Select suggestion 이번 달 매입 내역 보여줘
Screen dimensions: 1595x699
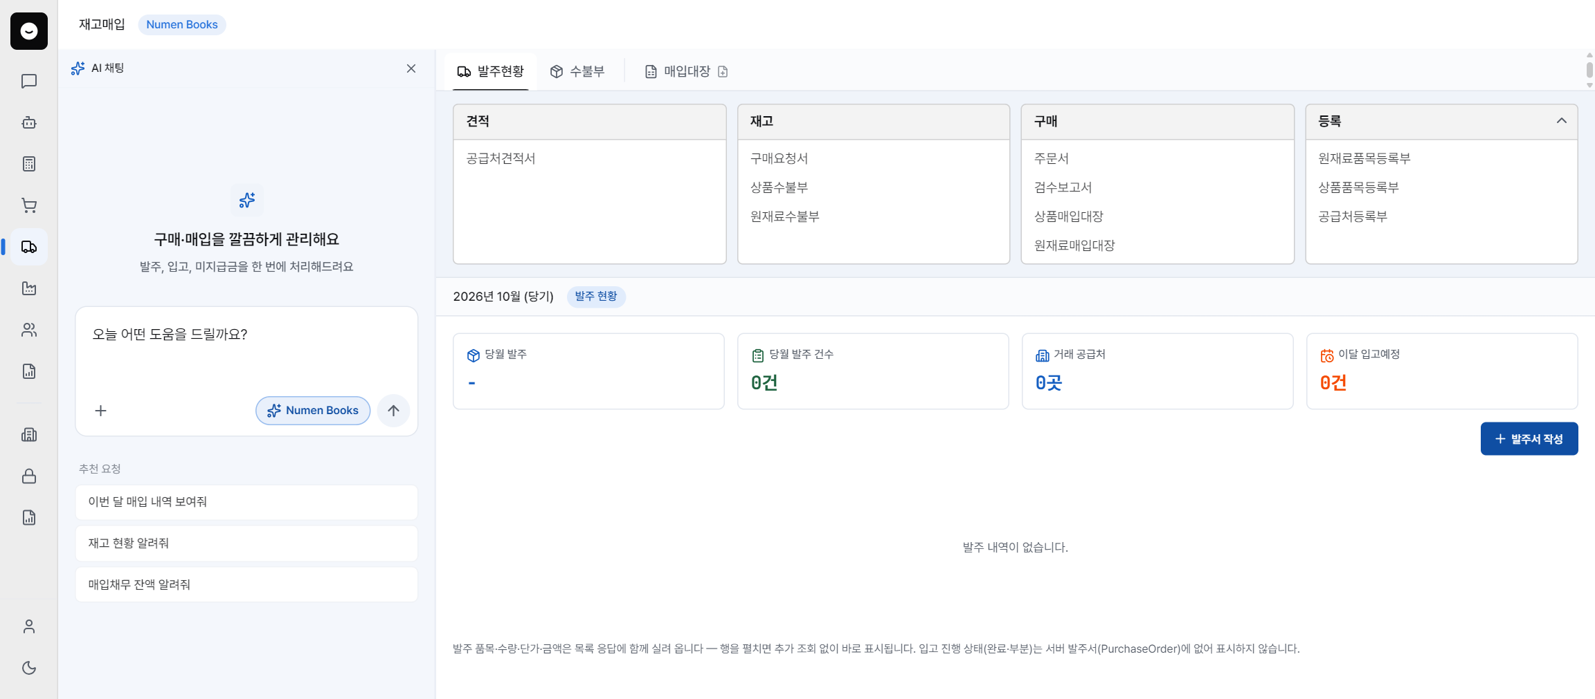(x=246, y=502)
